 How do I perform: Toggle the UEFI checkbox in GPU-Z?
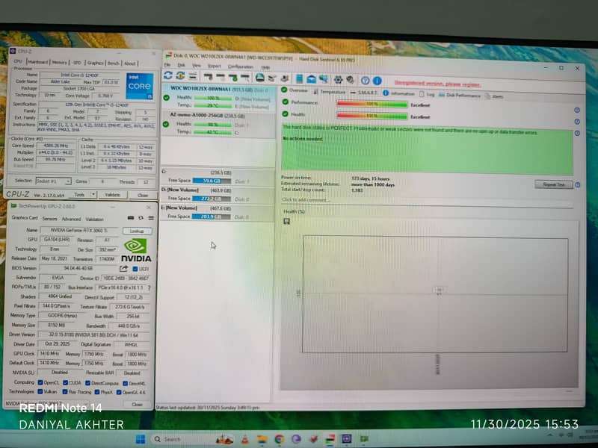135,269
